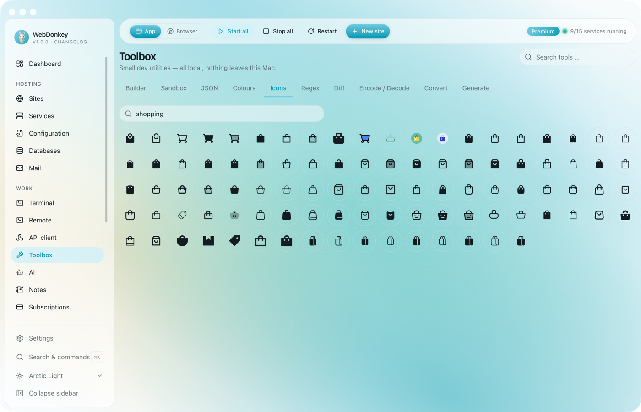The height and width of the screenshot is (412, 641).
Task: Click the Premium badge
Action: click(543, 31)
